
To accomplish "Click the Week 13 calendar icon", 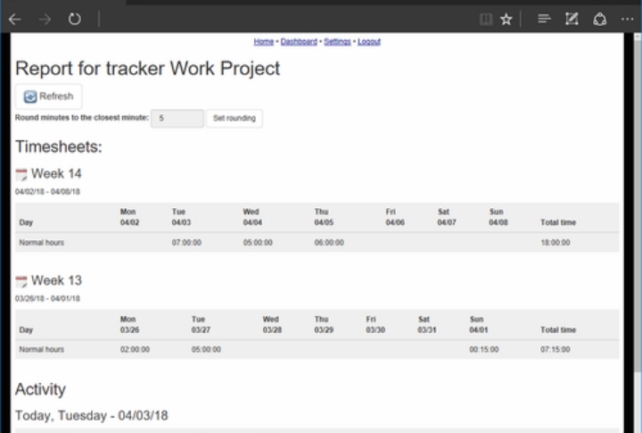I will tap(21, 281).
